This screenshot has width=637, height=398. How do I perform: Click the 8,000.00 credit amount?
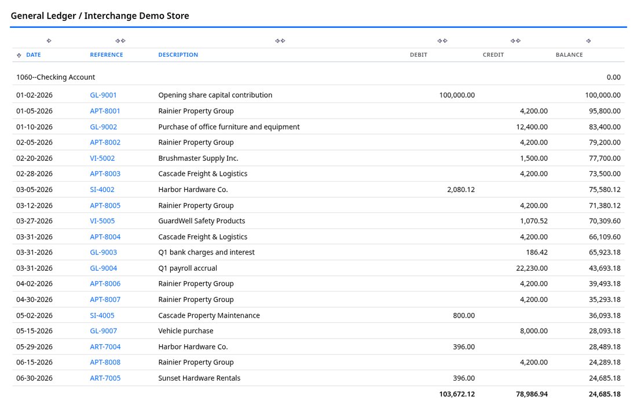coord(534,331)
